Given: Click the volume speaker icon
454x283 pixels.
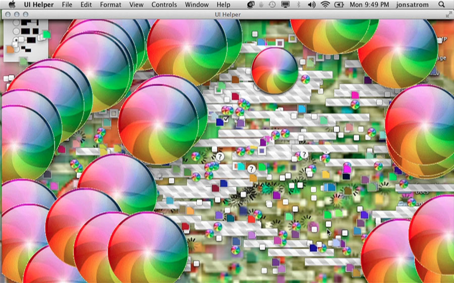Looking at the screenshot, I should click(311, 5).
